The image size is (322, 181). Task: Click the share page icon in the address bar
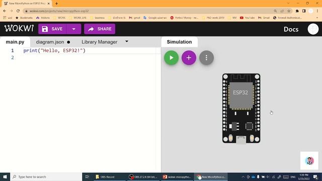(x=282, y=11)
